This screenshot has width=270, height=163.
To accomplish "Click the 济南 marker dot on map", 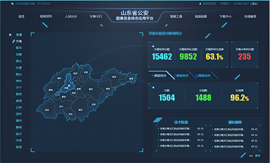I will click(x=69, y=85).
